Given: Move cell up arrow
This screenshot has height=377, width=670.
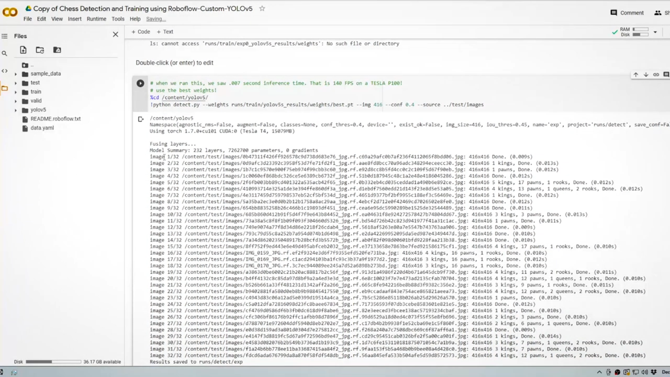Looking at the screenshot, I should coord(636,74).
